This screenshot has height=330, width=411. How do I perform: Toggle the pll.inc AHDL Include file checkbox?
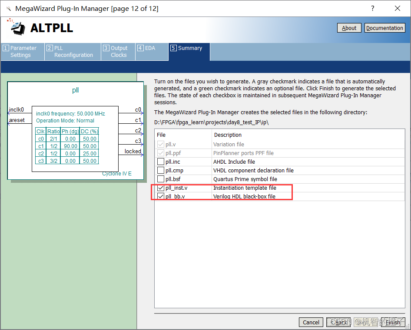[161, 162]
